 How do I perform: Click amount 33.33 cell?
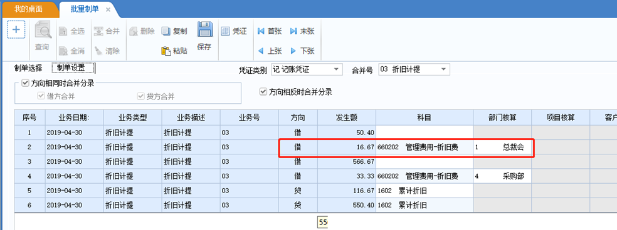[347, 176]
